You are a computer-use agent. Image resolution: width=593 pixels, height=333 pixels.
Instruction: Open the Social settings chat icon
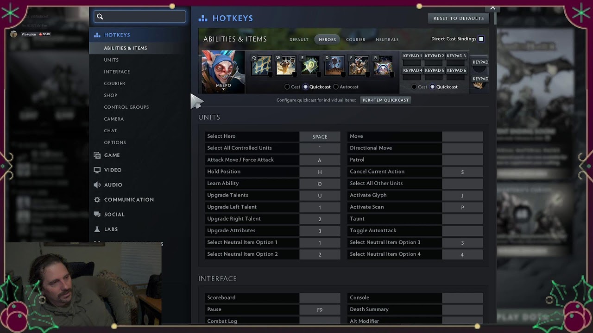pyautogui.click(x=97, y=215)
